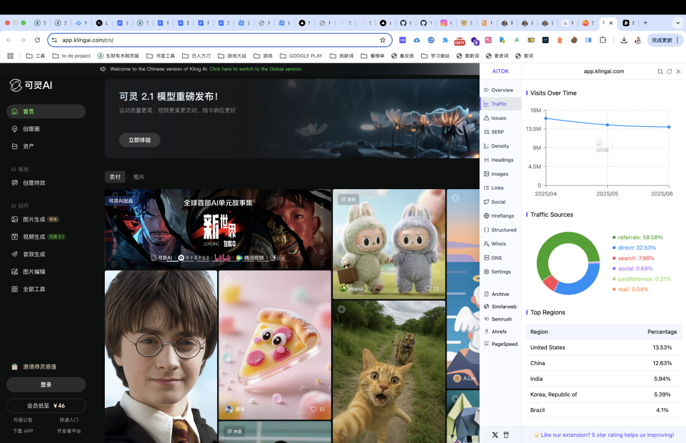Click the AITDK refresh icon
This screenshot has width=686, height=443.
669,71
